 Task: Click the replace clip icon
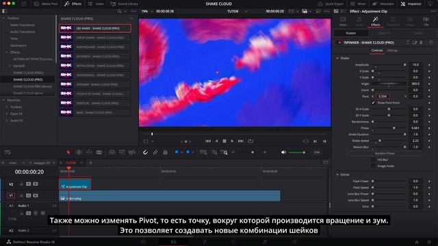click(132, 152)
